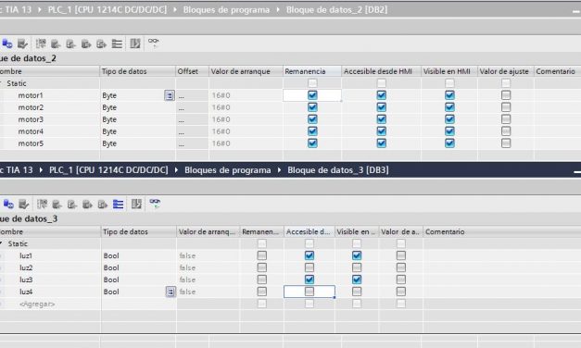Click the reset start values icon in DB2 toolbar
This screenshot has height=348, width=581.
pos(41,43)
